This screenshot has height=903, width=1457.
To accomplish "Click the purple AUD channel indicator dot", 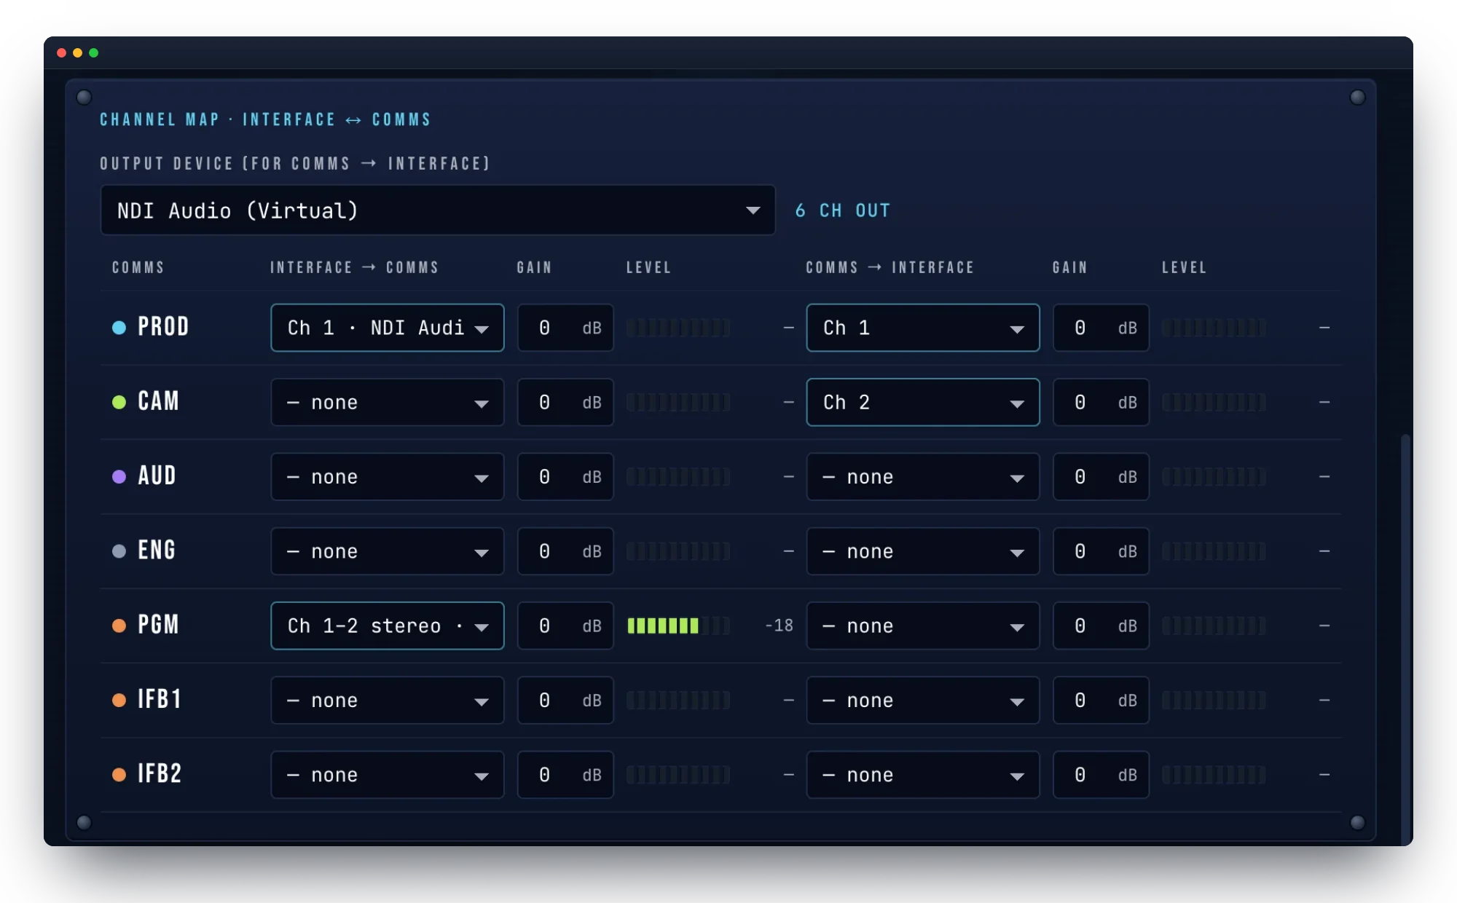I will (x=119, y=477).
